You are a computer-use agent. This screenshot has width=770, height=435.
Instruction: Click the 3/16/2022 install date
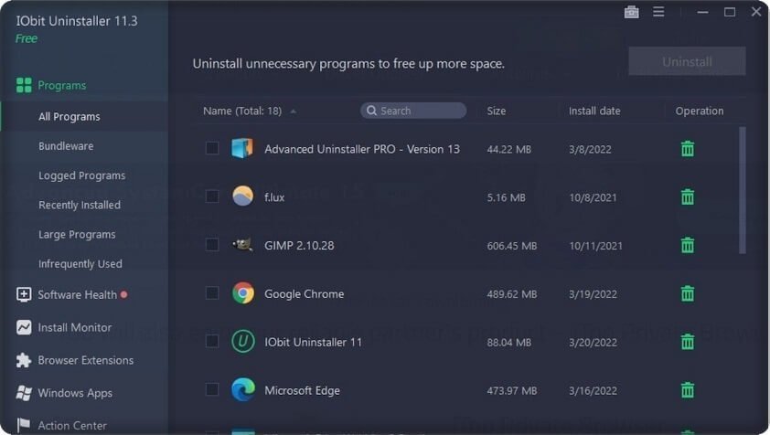pyautogui.click(x=593, y=391)
